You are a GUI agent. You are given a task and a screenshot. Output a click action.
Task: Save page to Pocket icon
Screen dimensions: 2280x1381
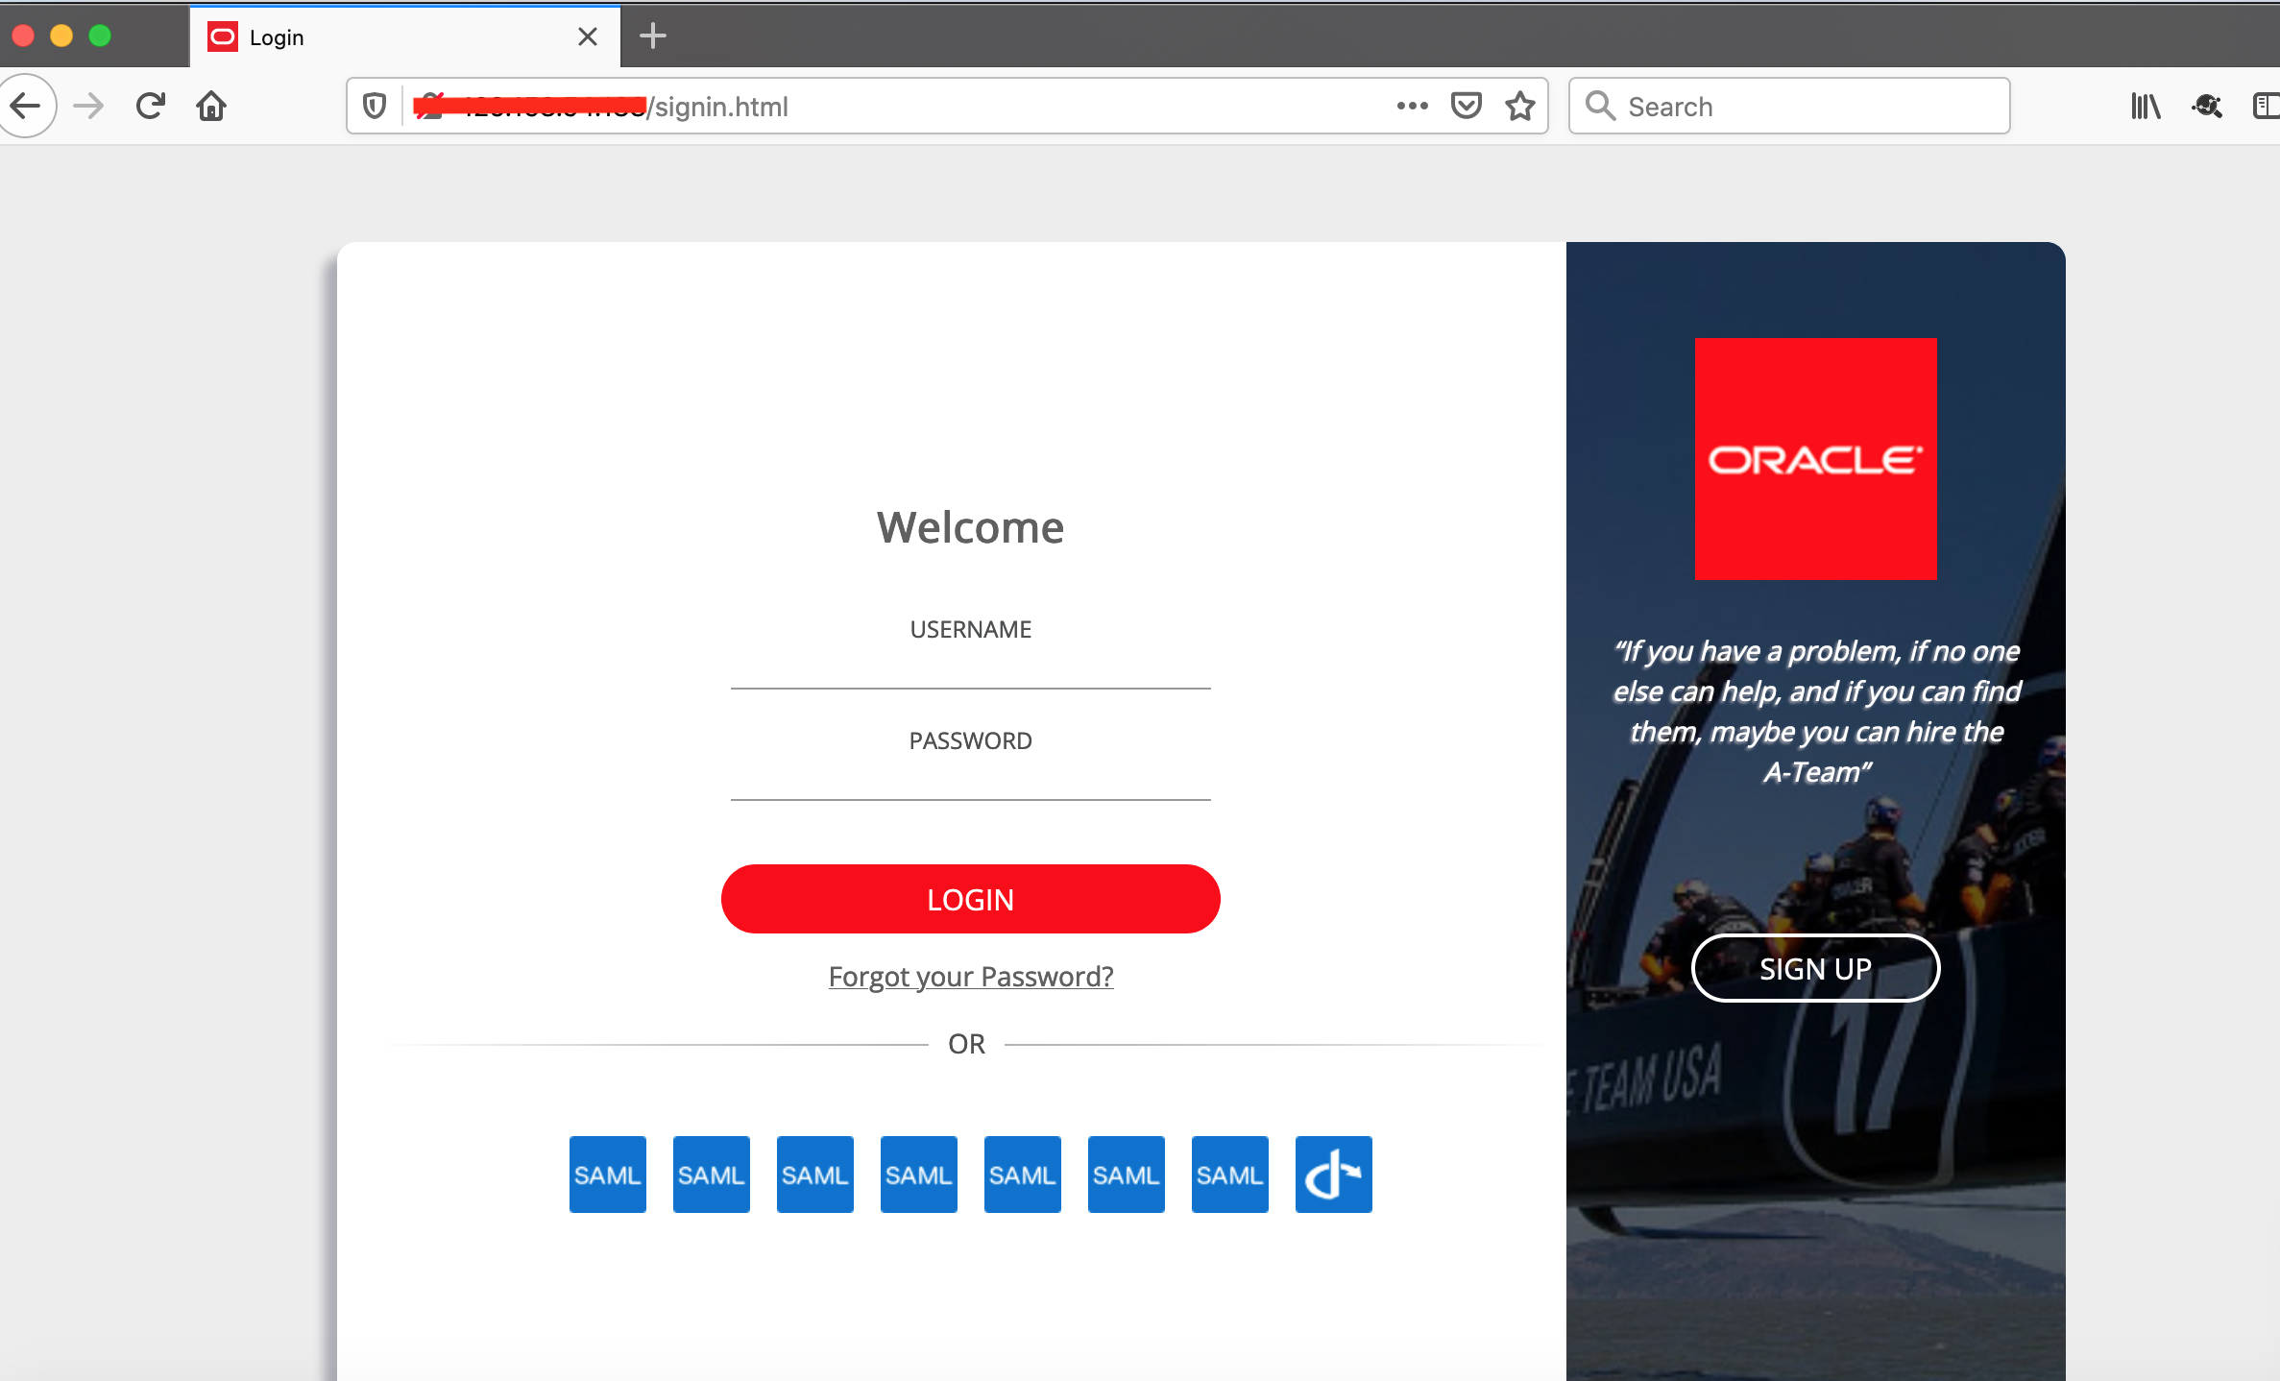click(x=1466, y=106)
